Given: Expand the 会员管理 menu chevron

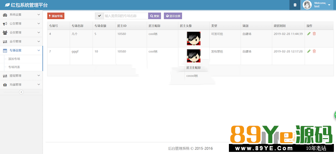Looking at the screenshot, I should coord(39,33).
